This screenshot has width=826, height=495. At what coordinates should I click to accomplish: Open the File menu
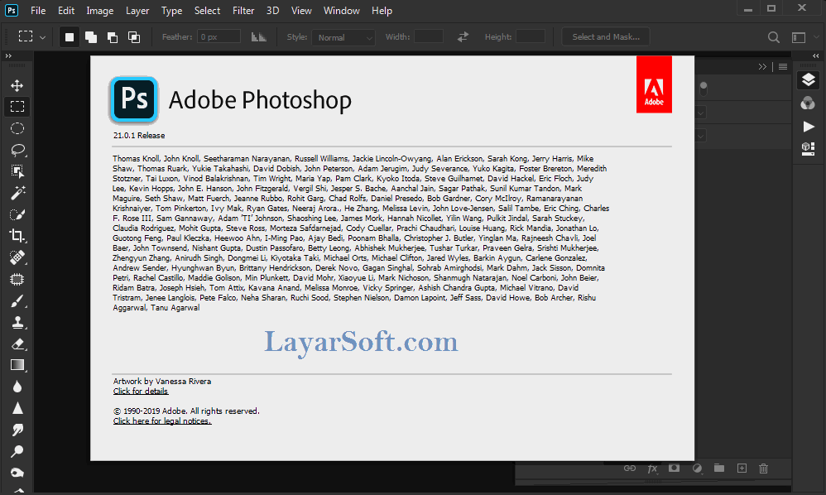38,11
